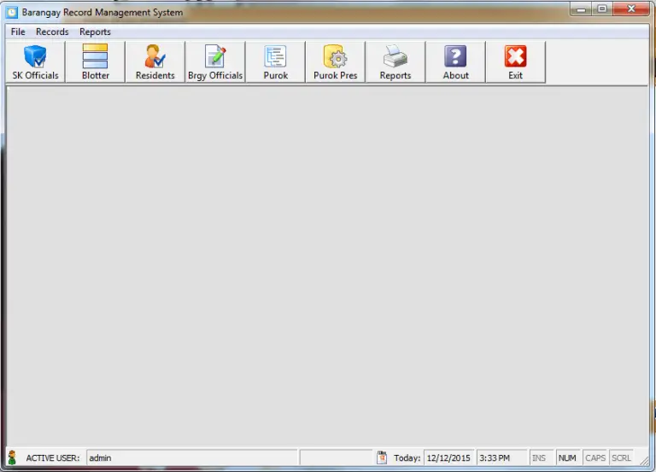Open the Reports printer icon
Image resolution: width=656 pixels, height=472 pixels.
point(395,61)
